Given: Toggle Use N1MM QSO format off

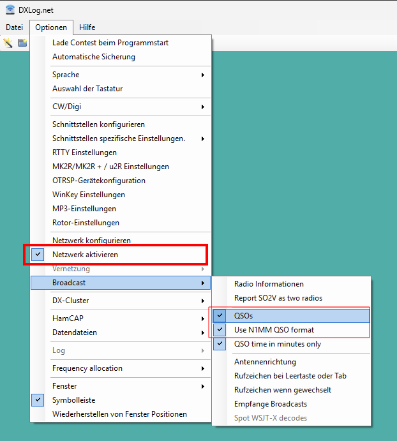Looking at the screenshot, I should tap(274, 330).
